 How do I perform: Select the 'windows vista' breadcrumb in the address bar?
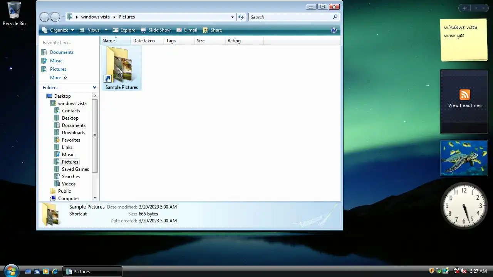(x=96, y=17)
